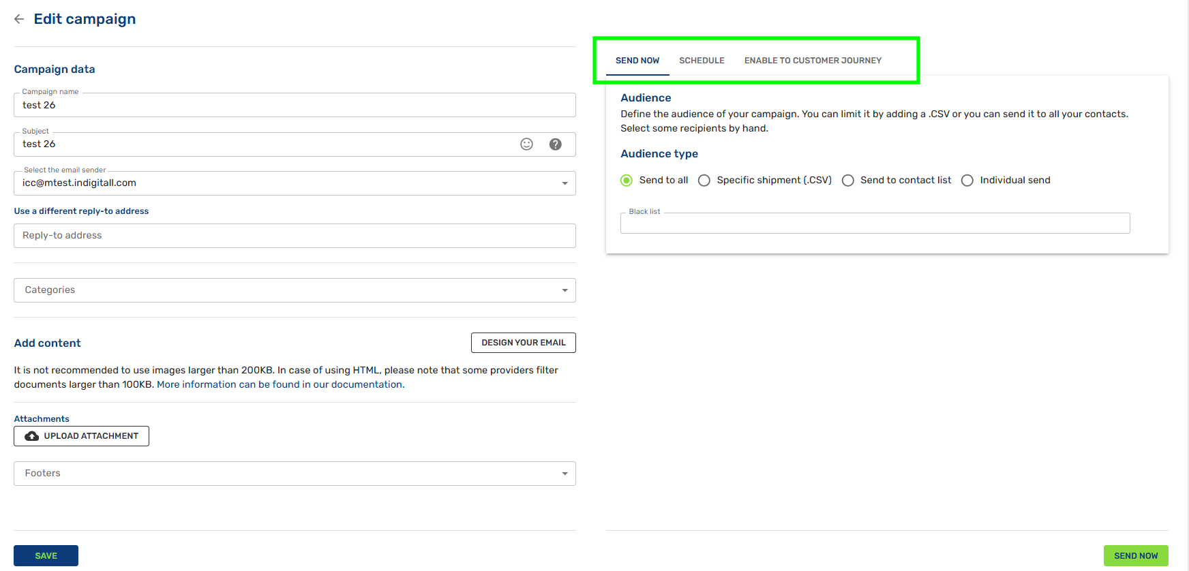Open the Footers dropdown
This screenshot has height=571, width=1189.
pos(295,474)
